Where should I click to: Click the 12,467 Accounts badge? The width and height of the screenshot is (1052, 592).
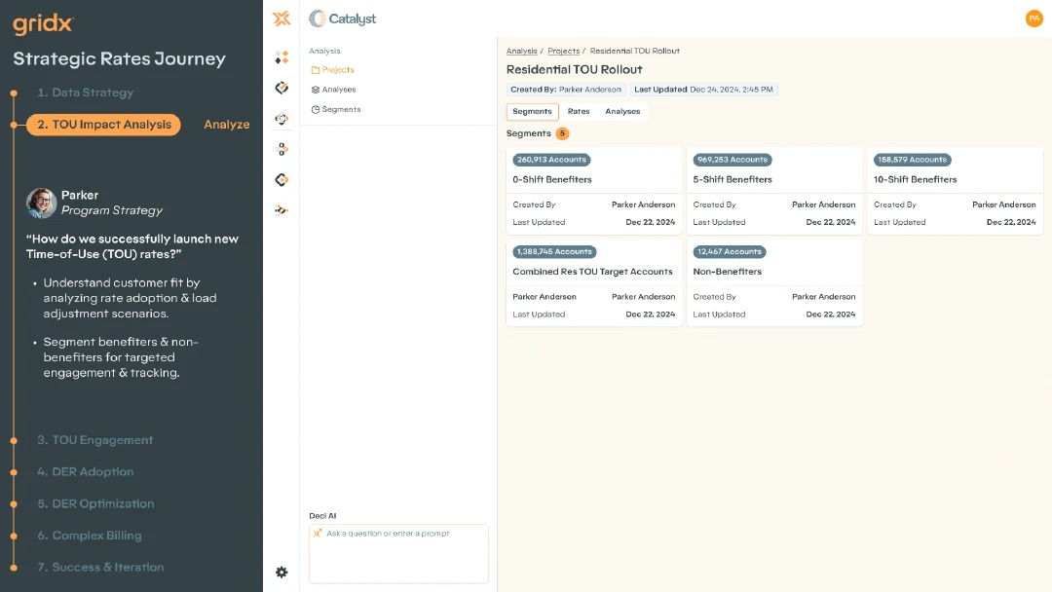pos(730,251)
